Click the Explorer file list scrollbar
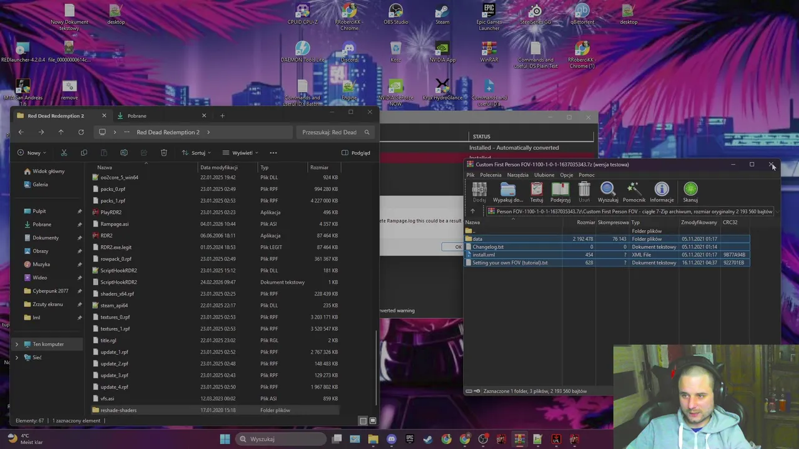 [376, 368]
